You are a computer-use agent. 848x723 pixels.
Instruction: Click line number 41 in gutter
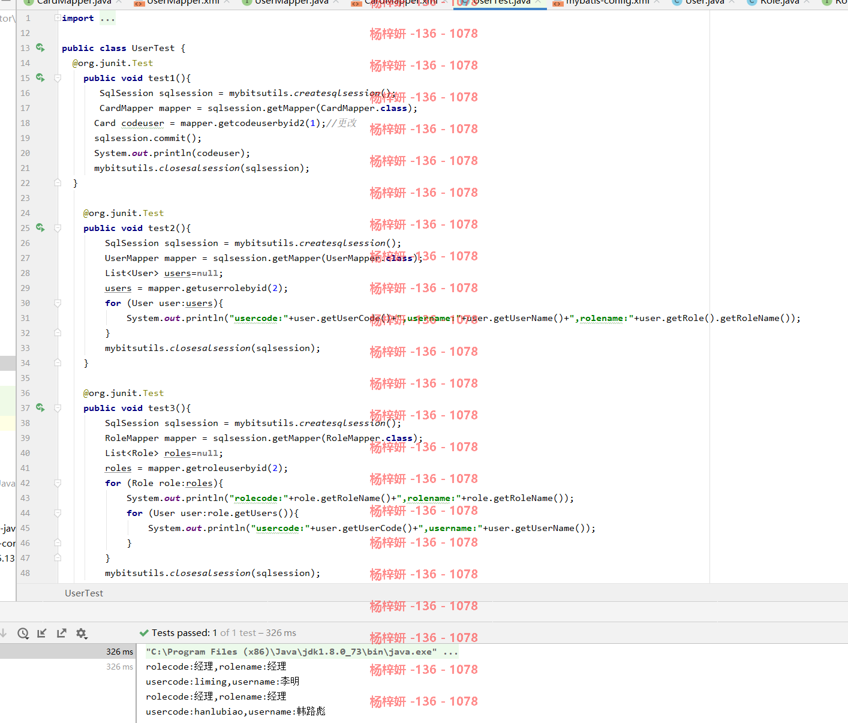pyautogui.click(x=25, y=468)
